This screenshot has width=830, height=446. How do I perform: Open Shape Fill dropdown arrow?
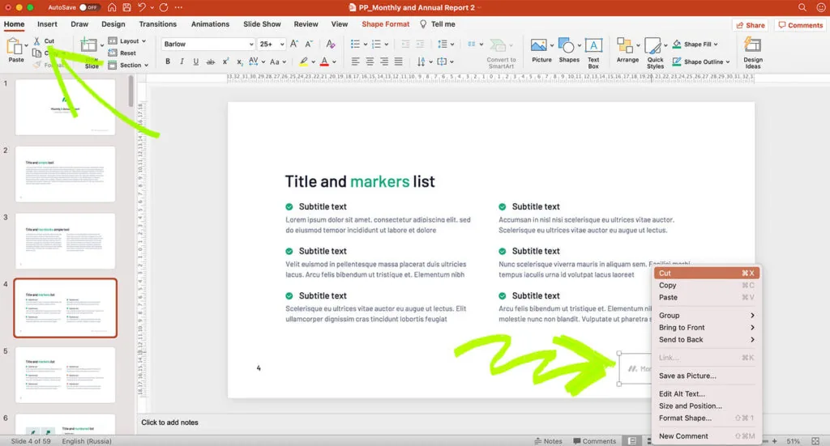click(x=716, y=45)
